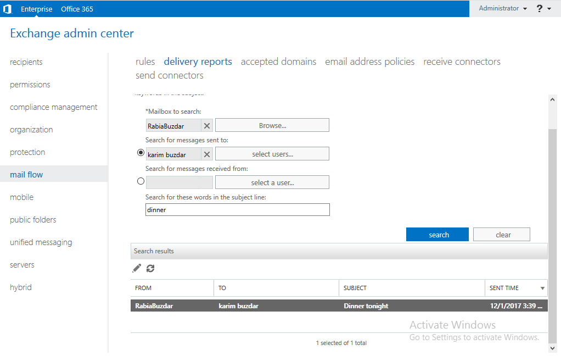This screenshot has height=361, width=561.
Task: Open recipients in the left navigation
Action: tap(26, 62)
